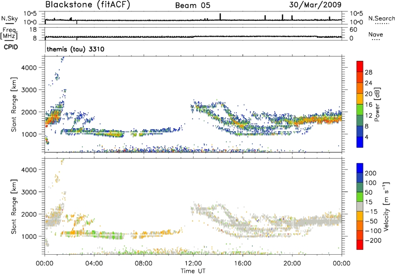Viewport: 395px width, 274px height.
Task: Select the "N.Search" legend label
Action: [381, 18]
